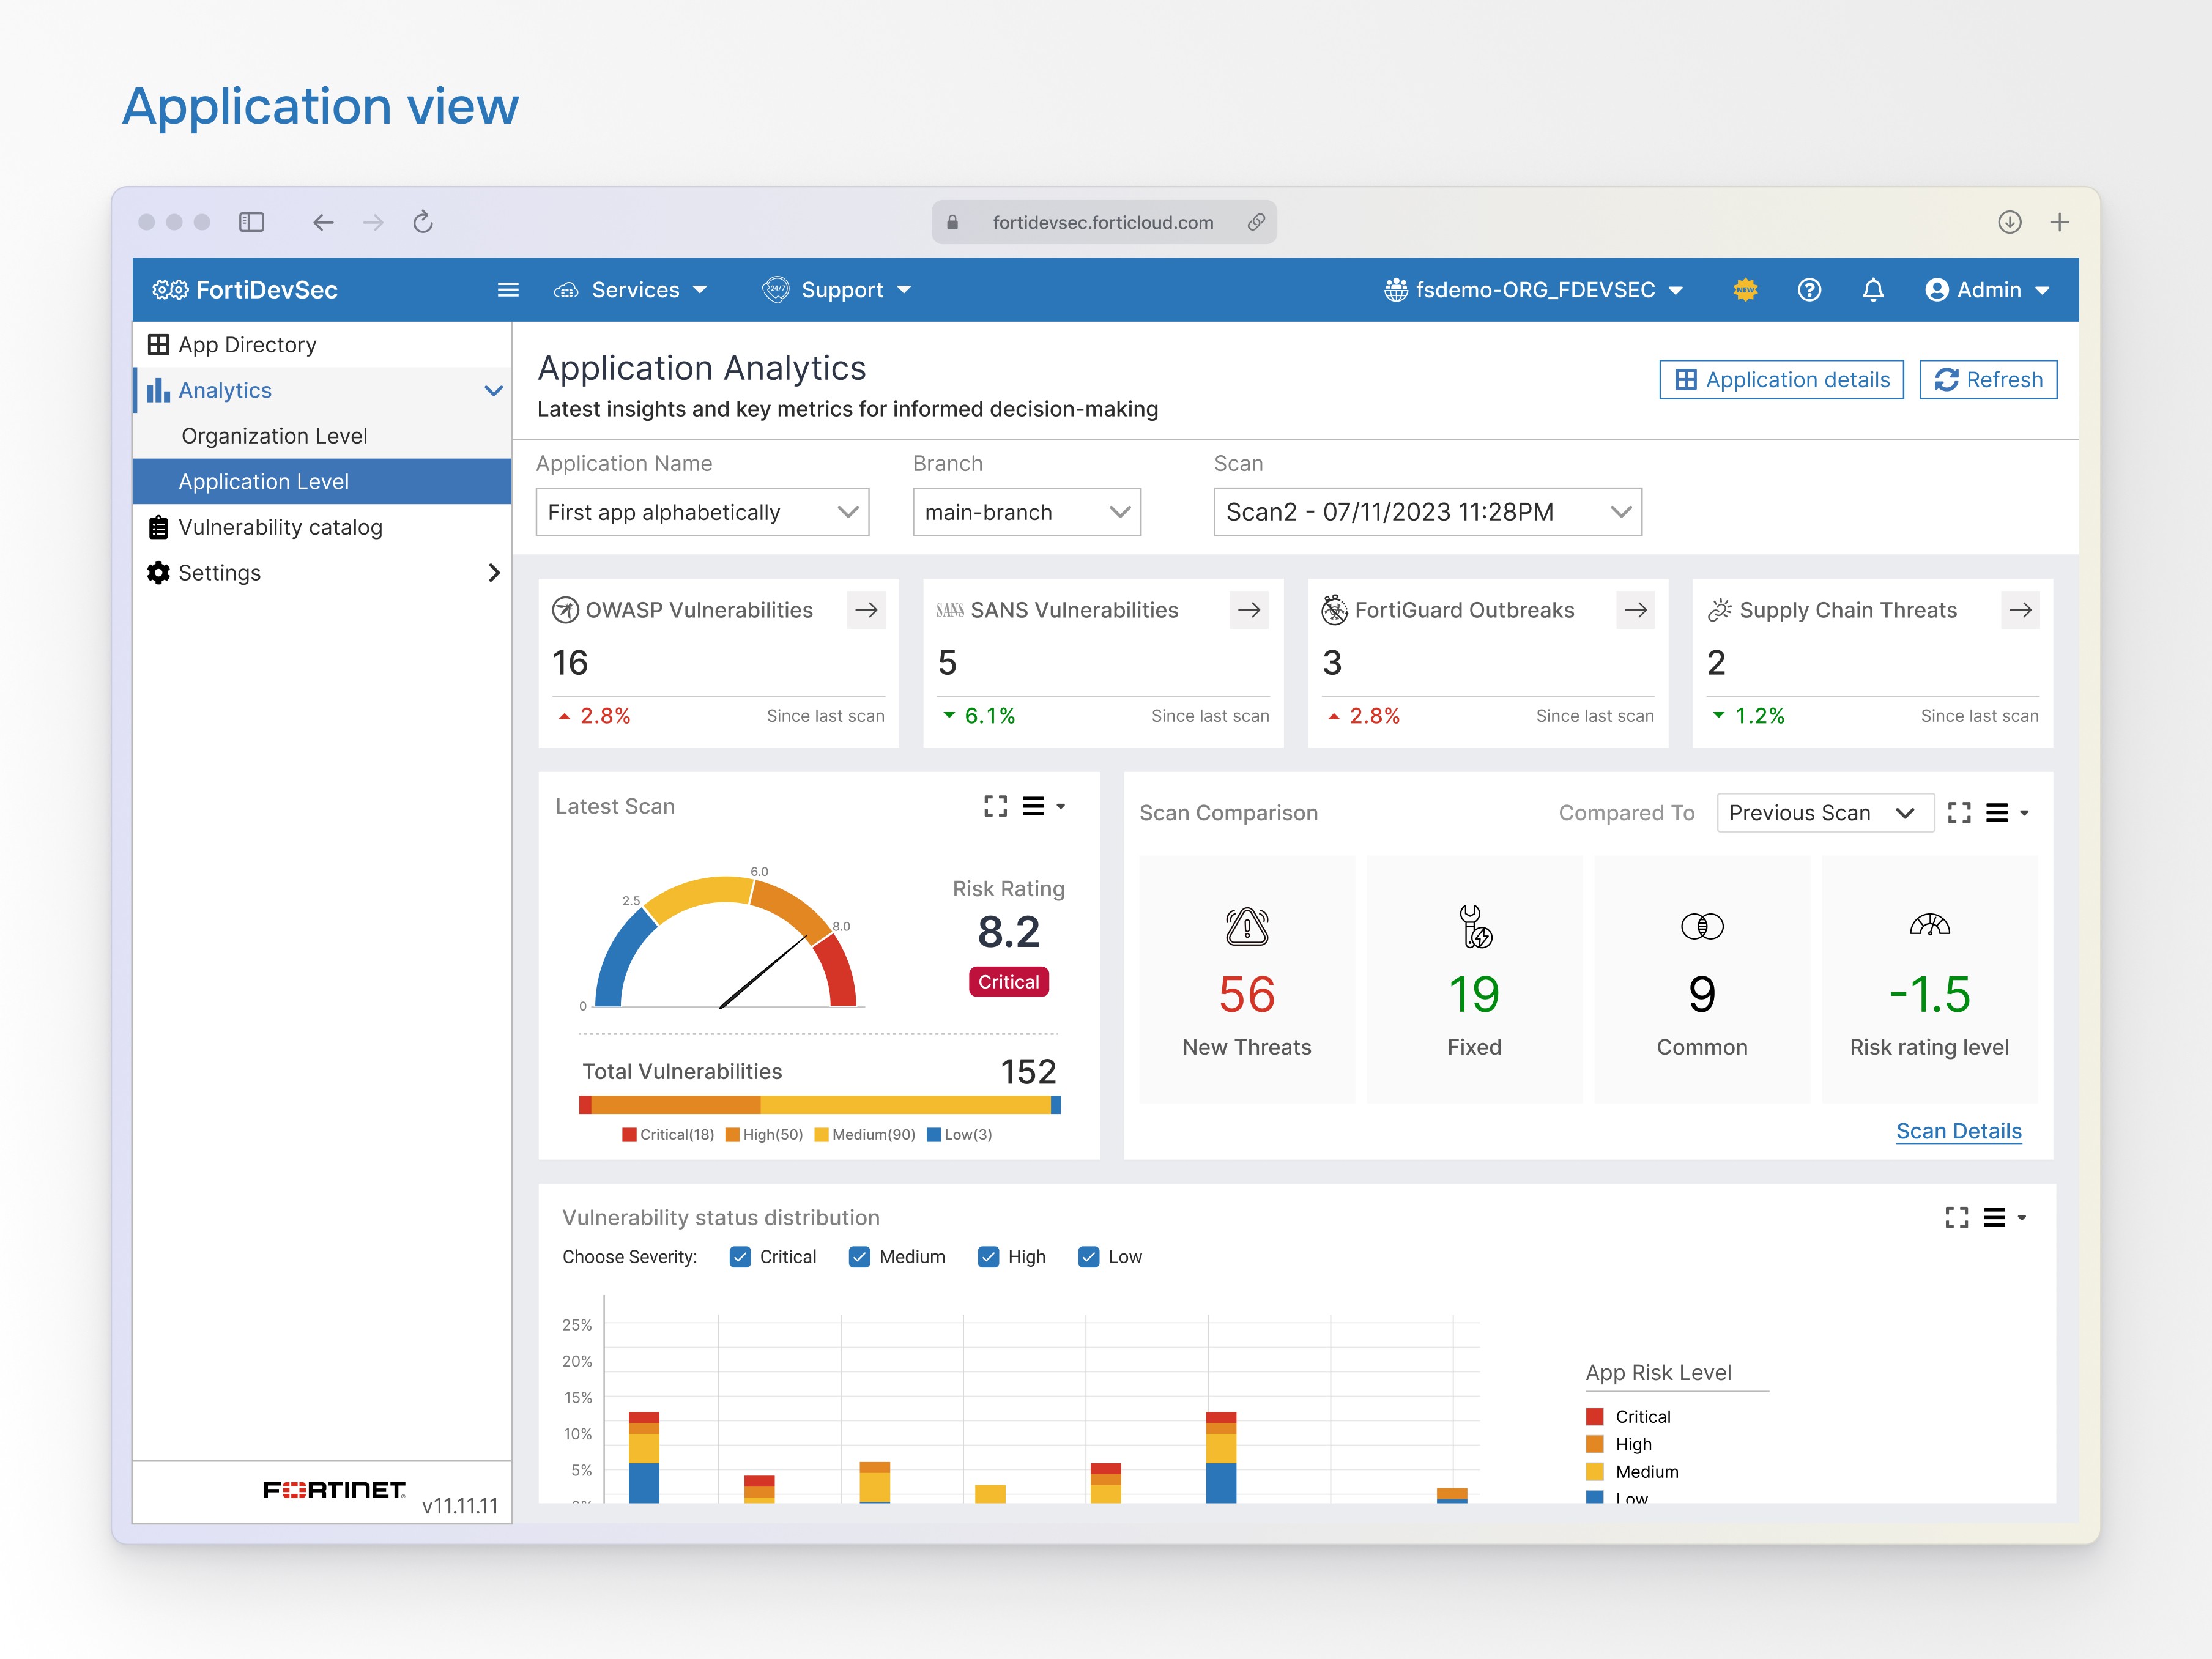Click the New badge icon in header
The image size is (2212, 1659).
coord(1745,290)
